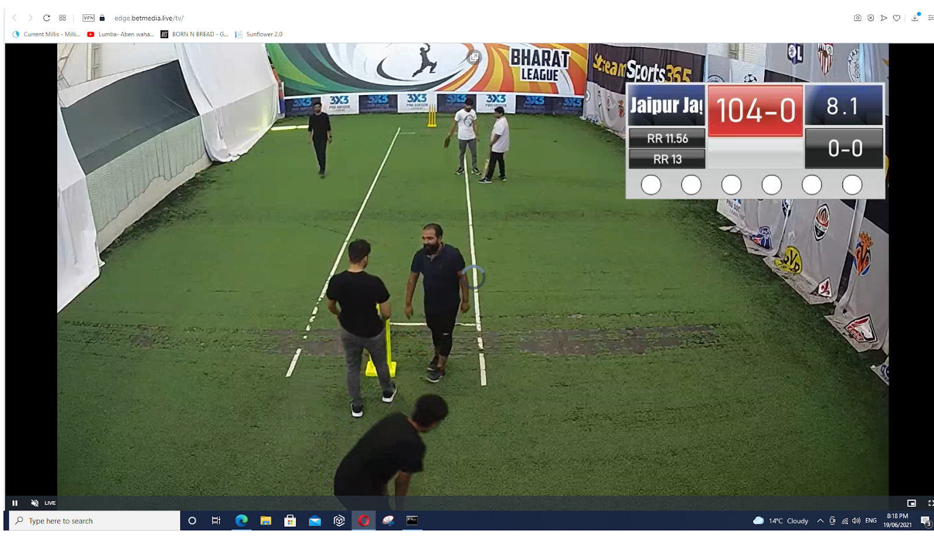Change the ENG input language
The width and height of the screenshot is (934, 543).
(x=871, y=521)
